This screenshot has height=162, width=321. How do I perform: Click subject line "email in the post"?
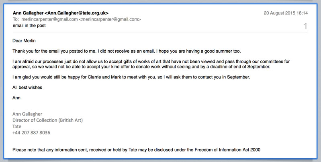(29, 26)
